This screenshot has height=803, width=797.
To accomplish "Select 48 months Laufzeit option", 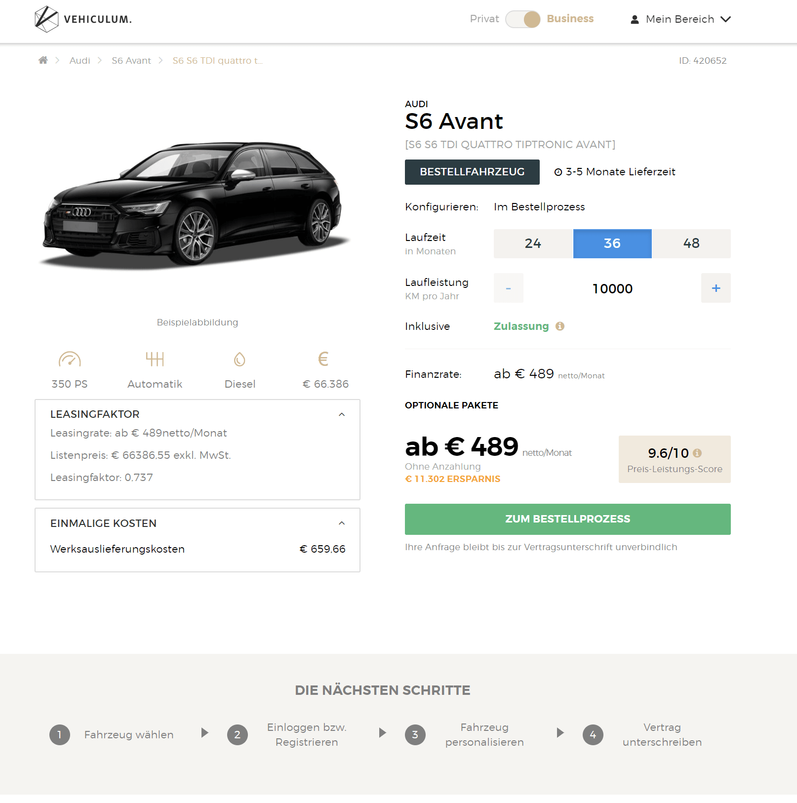I will pos(691,243).
